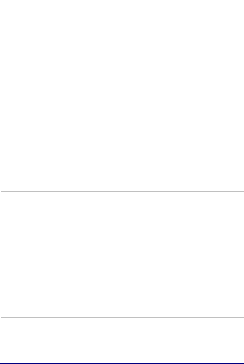Click the lower table's blank header row

(122, 111)
